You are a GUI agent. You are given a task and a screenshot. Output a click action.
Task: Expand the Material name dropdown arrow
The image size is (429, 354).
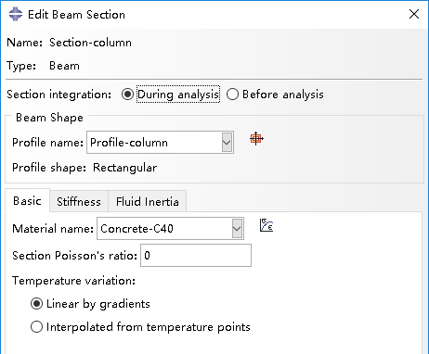pos(237,229)
